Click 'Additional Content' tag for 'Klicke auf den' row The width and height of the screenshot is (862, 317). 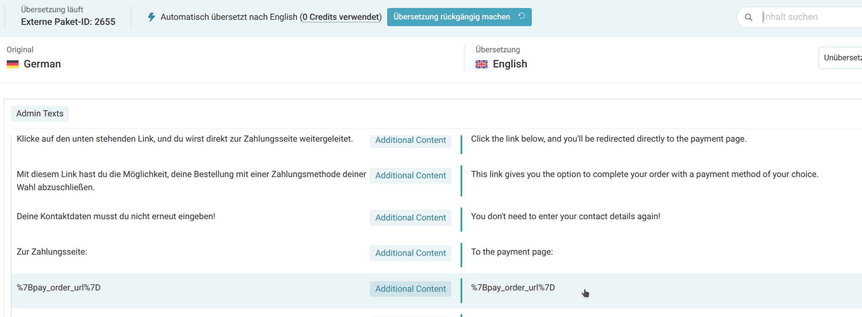(x=410, y=140)
